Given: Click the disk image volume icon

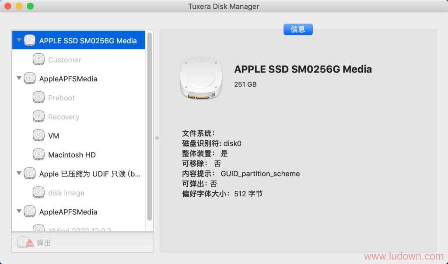Looking at the screenshot, I should (38, 192).
